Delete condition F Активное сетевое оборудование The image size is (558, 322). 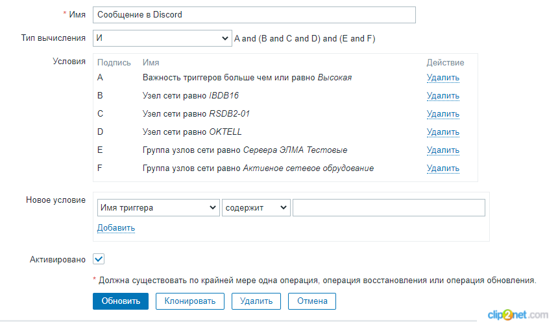(x=443, y=168)
